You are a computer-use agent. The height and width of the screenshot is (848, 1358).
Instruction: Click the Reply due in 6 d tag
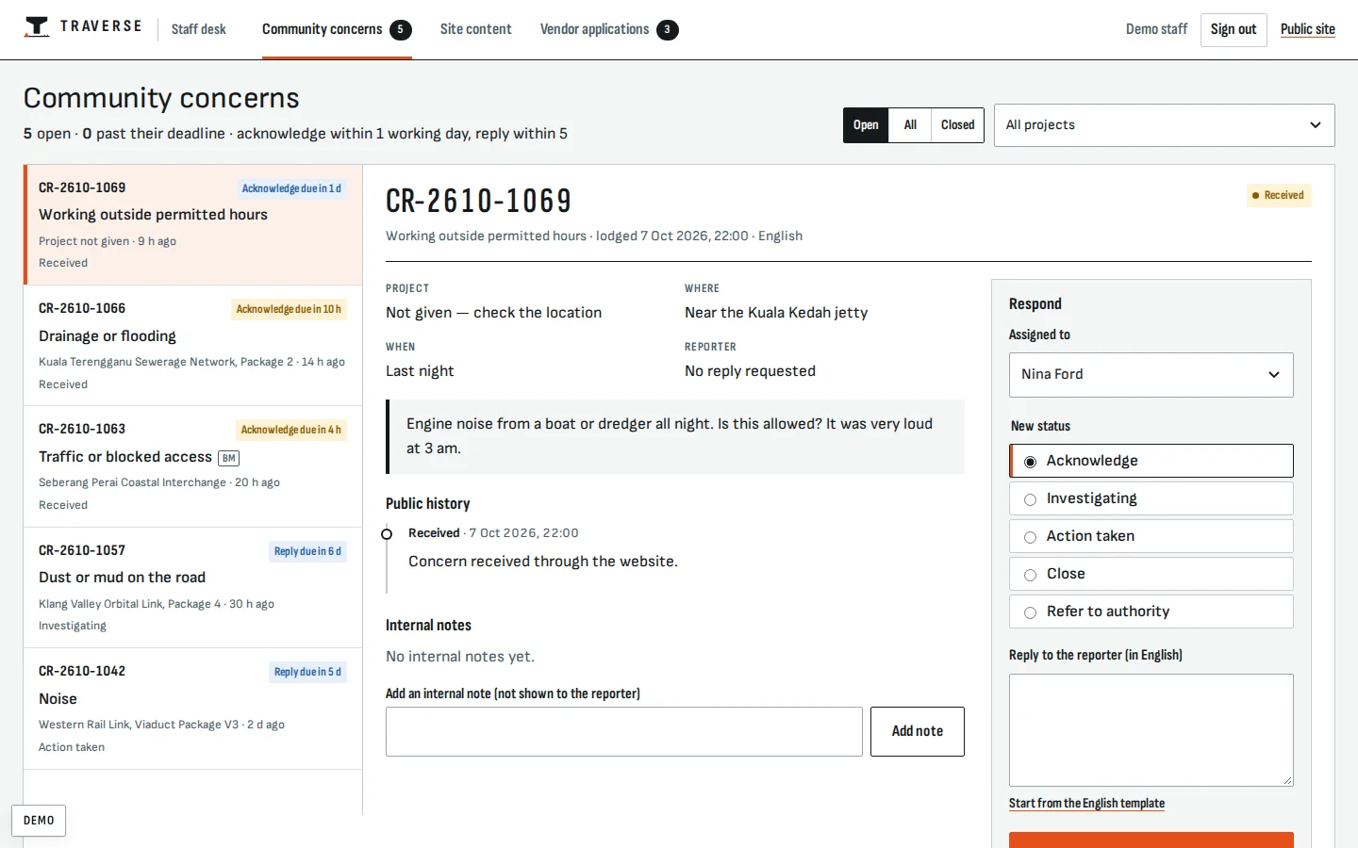coord(307,551)
